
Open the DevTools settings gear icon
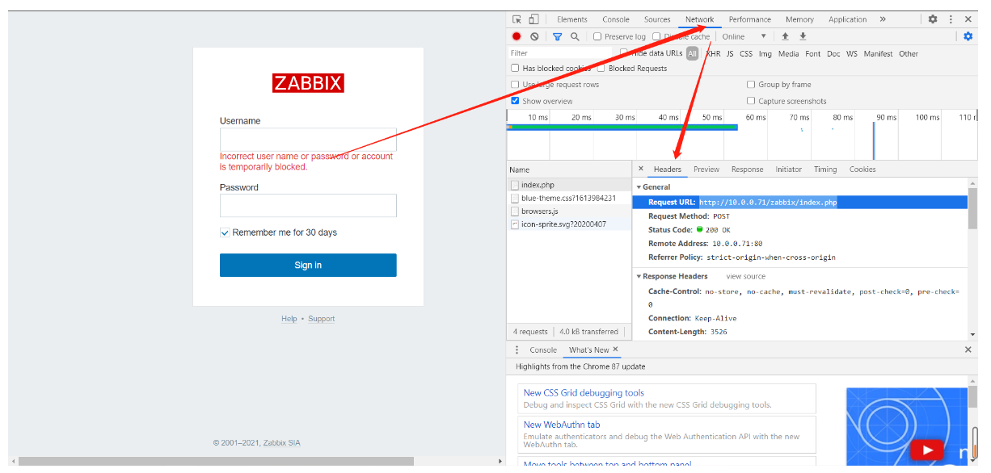click(933, 19)
